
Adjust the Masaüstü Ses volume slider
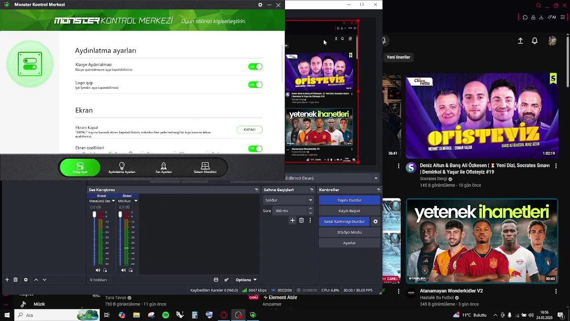pos(94,239)
